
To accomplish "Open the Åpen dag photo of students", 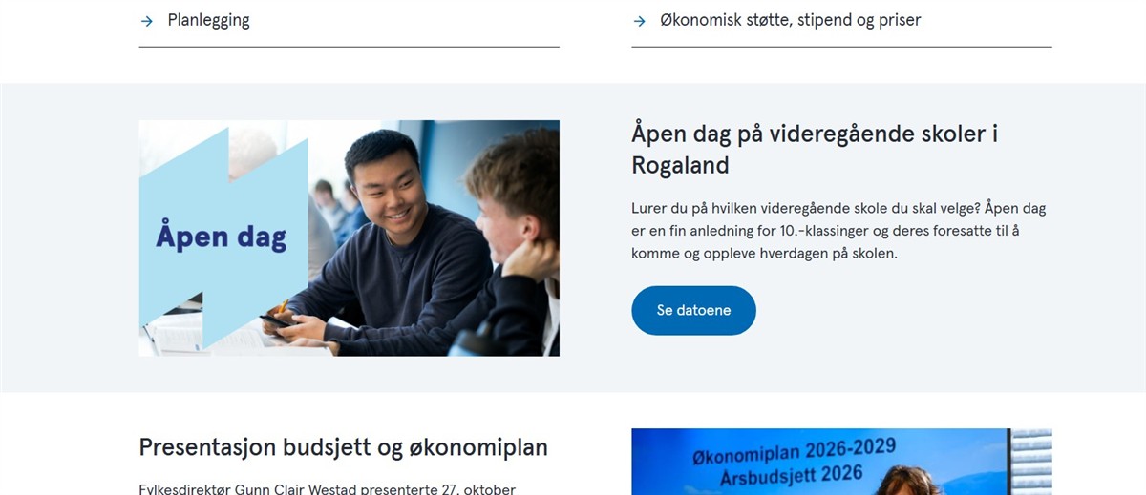I will [349, 238].
